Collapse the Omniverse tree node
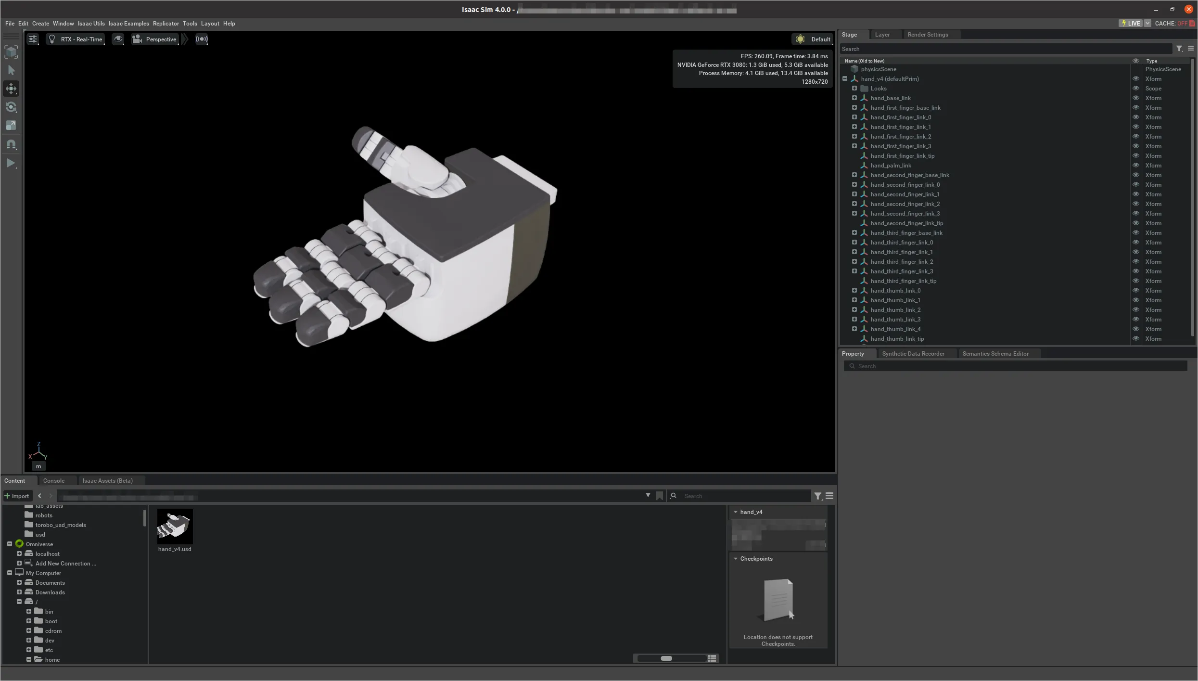 click(x=10, y=544)
